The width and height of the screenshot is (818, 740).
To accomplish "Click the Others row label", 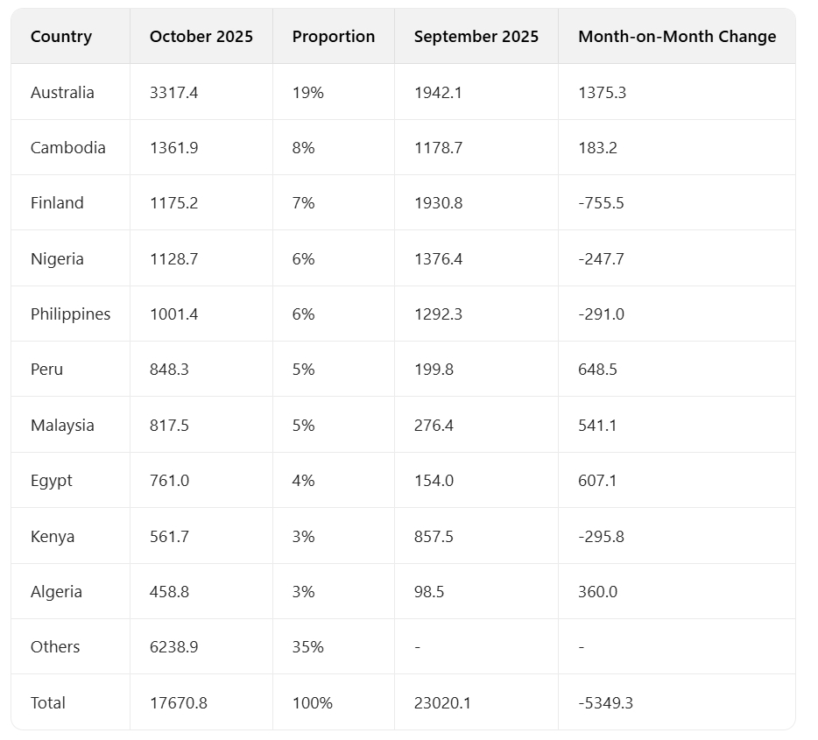I will (x=55, y=647).
